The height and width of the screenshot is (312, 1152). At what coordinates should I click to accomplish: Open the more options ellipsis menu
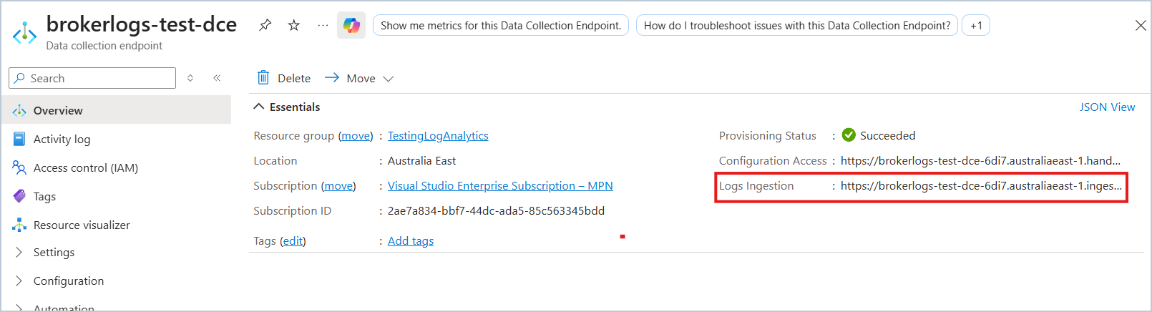click(x=323, y=25)
